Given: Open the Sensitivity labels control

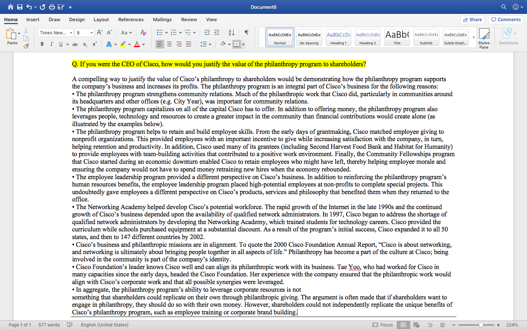Looking at the screenshot, I should click(509, 37).
